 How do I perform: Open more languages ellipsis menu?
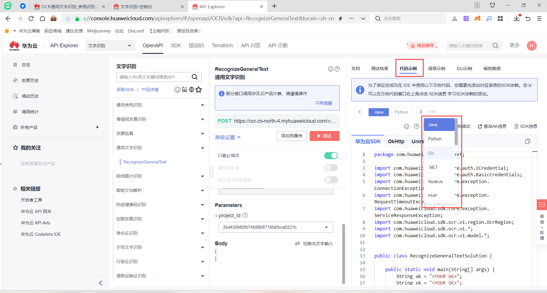pos(432,112)
